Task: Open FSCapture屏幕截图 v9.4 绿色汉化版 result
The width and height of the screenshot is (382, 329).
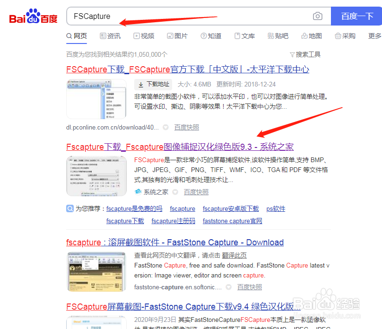Action: coord(183,306)
